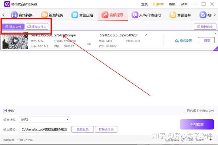The width and height of the screenshot is (218, 145).
Task: Click the 大小: 10.6 MB text
Action: point(39,46)
